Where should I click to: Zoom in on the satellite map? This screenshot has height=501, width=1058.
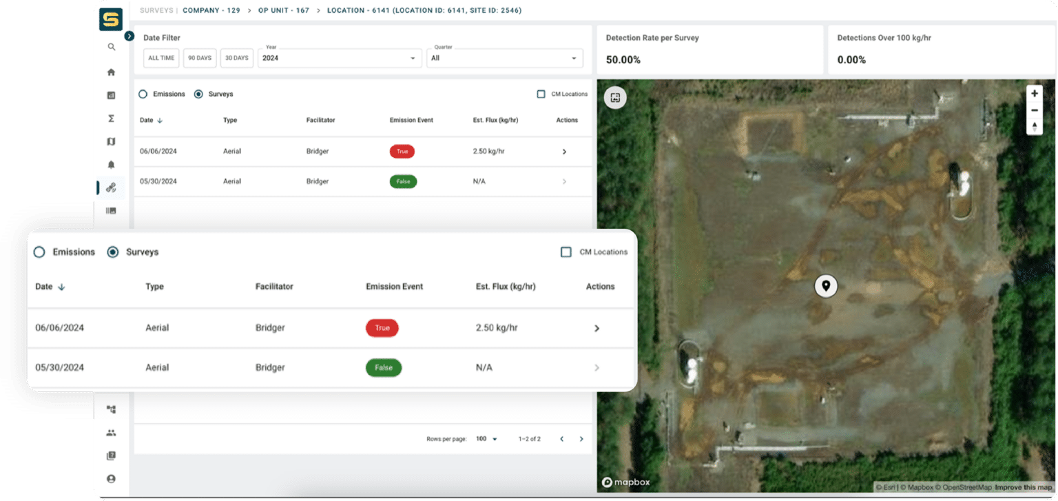(1034, 94)
